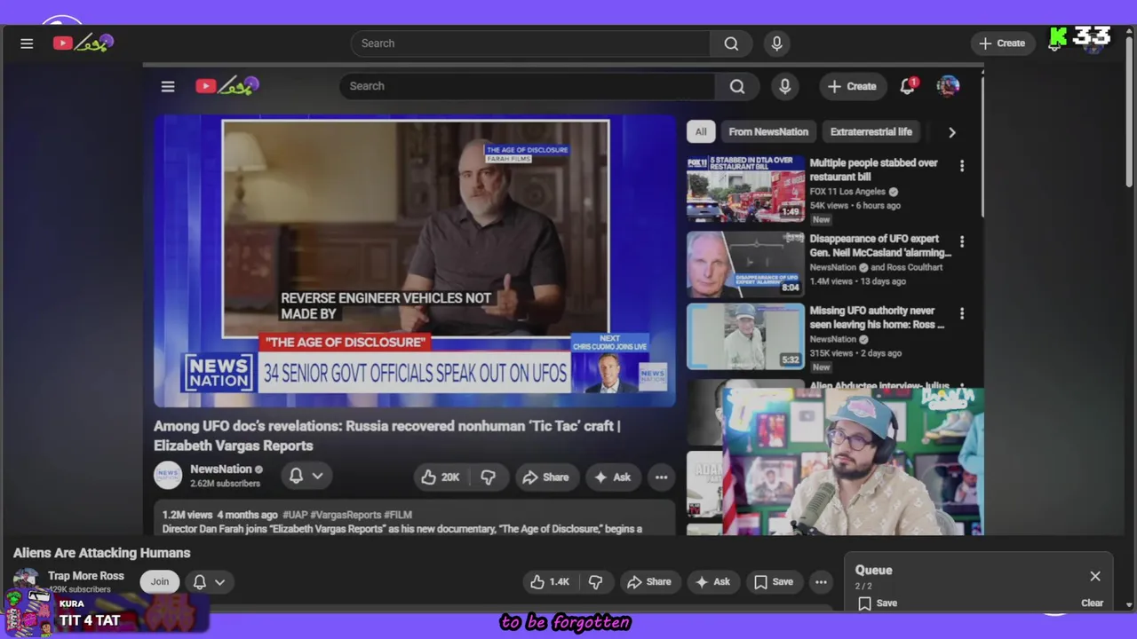
Task: Dislike the Aliens Are Attacking Humans video
Action: coord(596,582)
